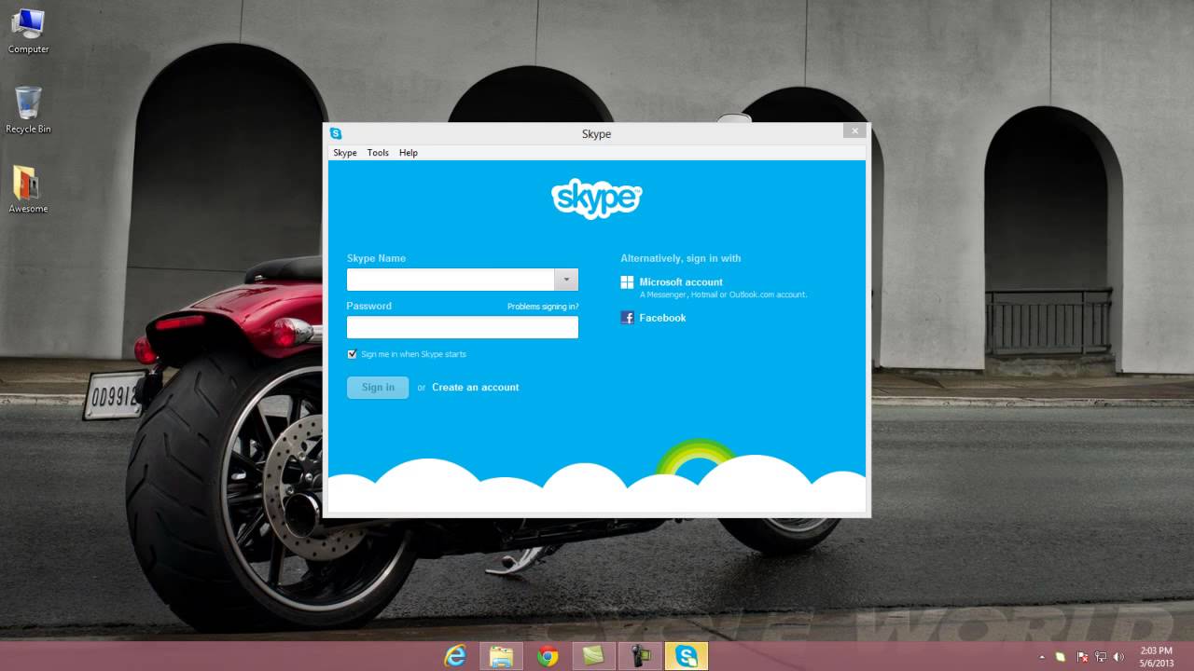Open File Explorer from the taskbar
The height and width of the screenshot is (671, 1194).
coord(501,656)
